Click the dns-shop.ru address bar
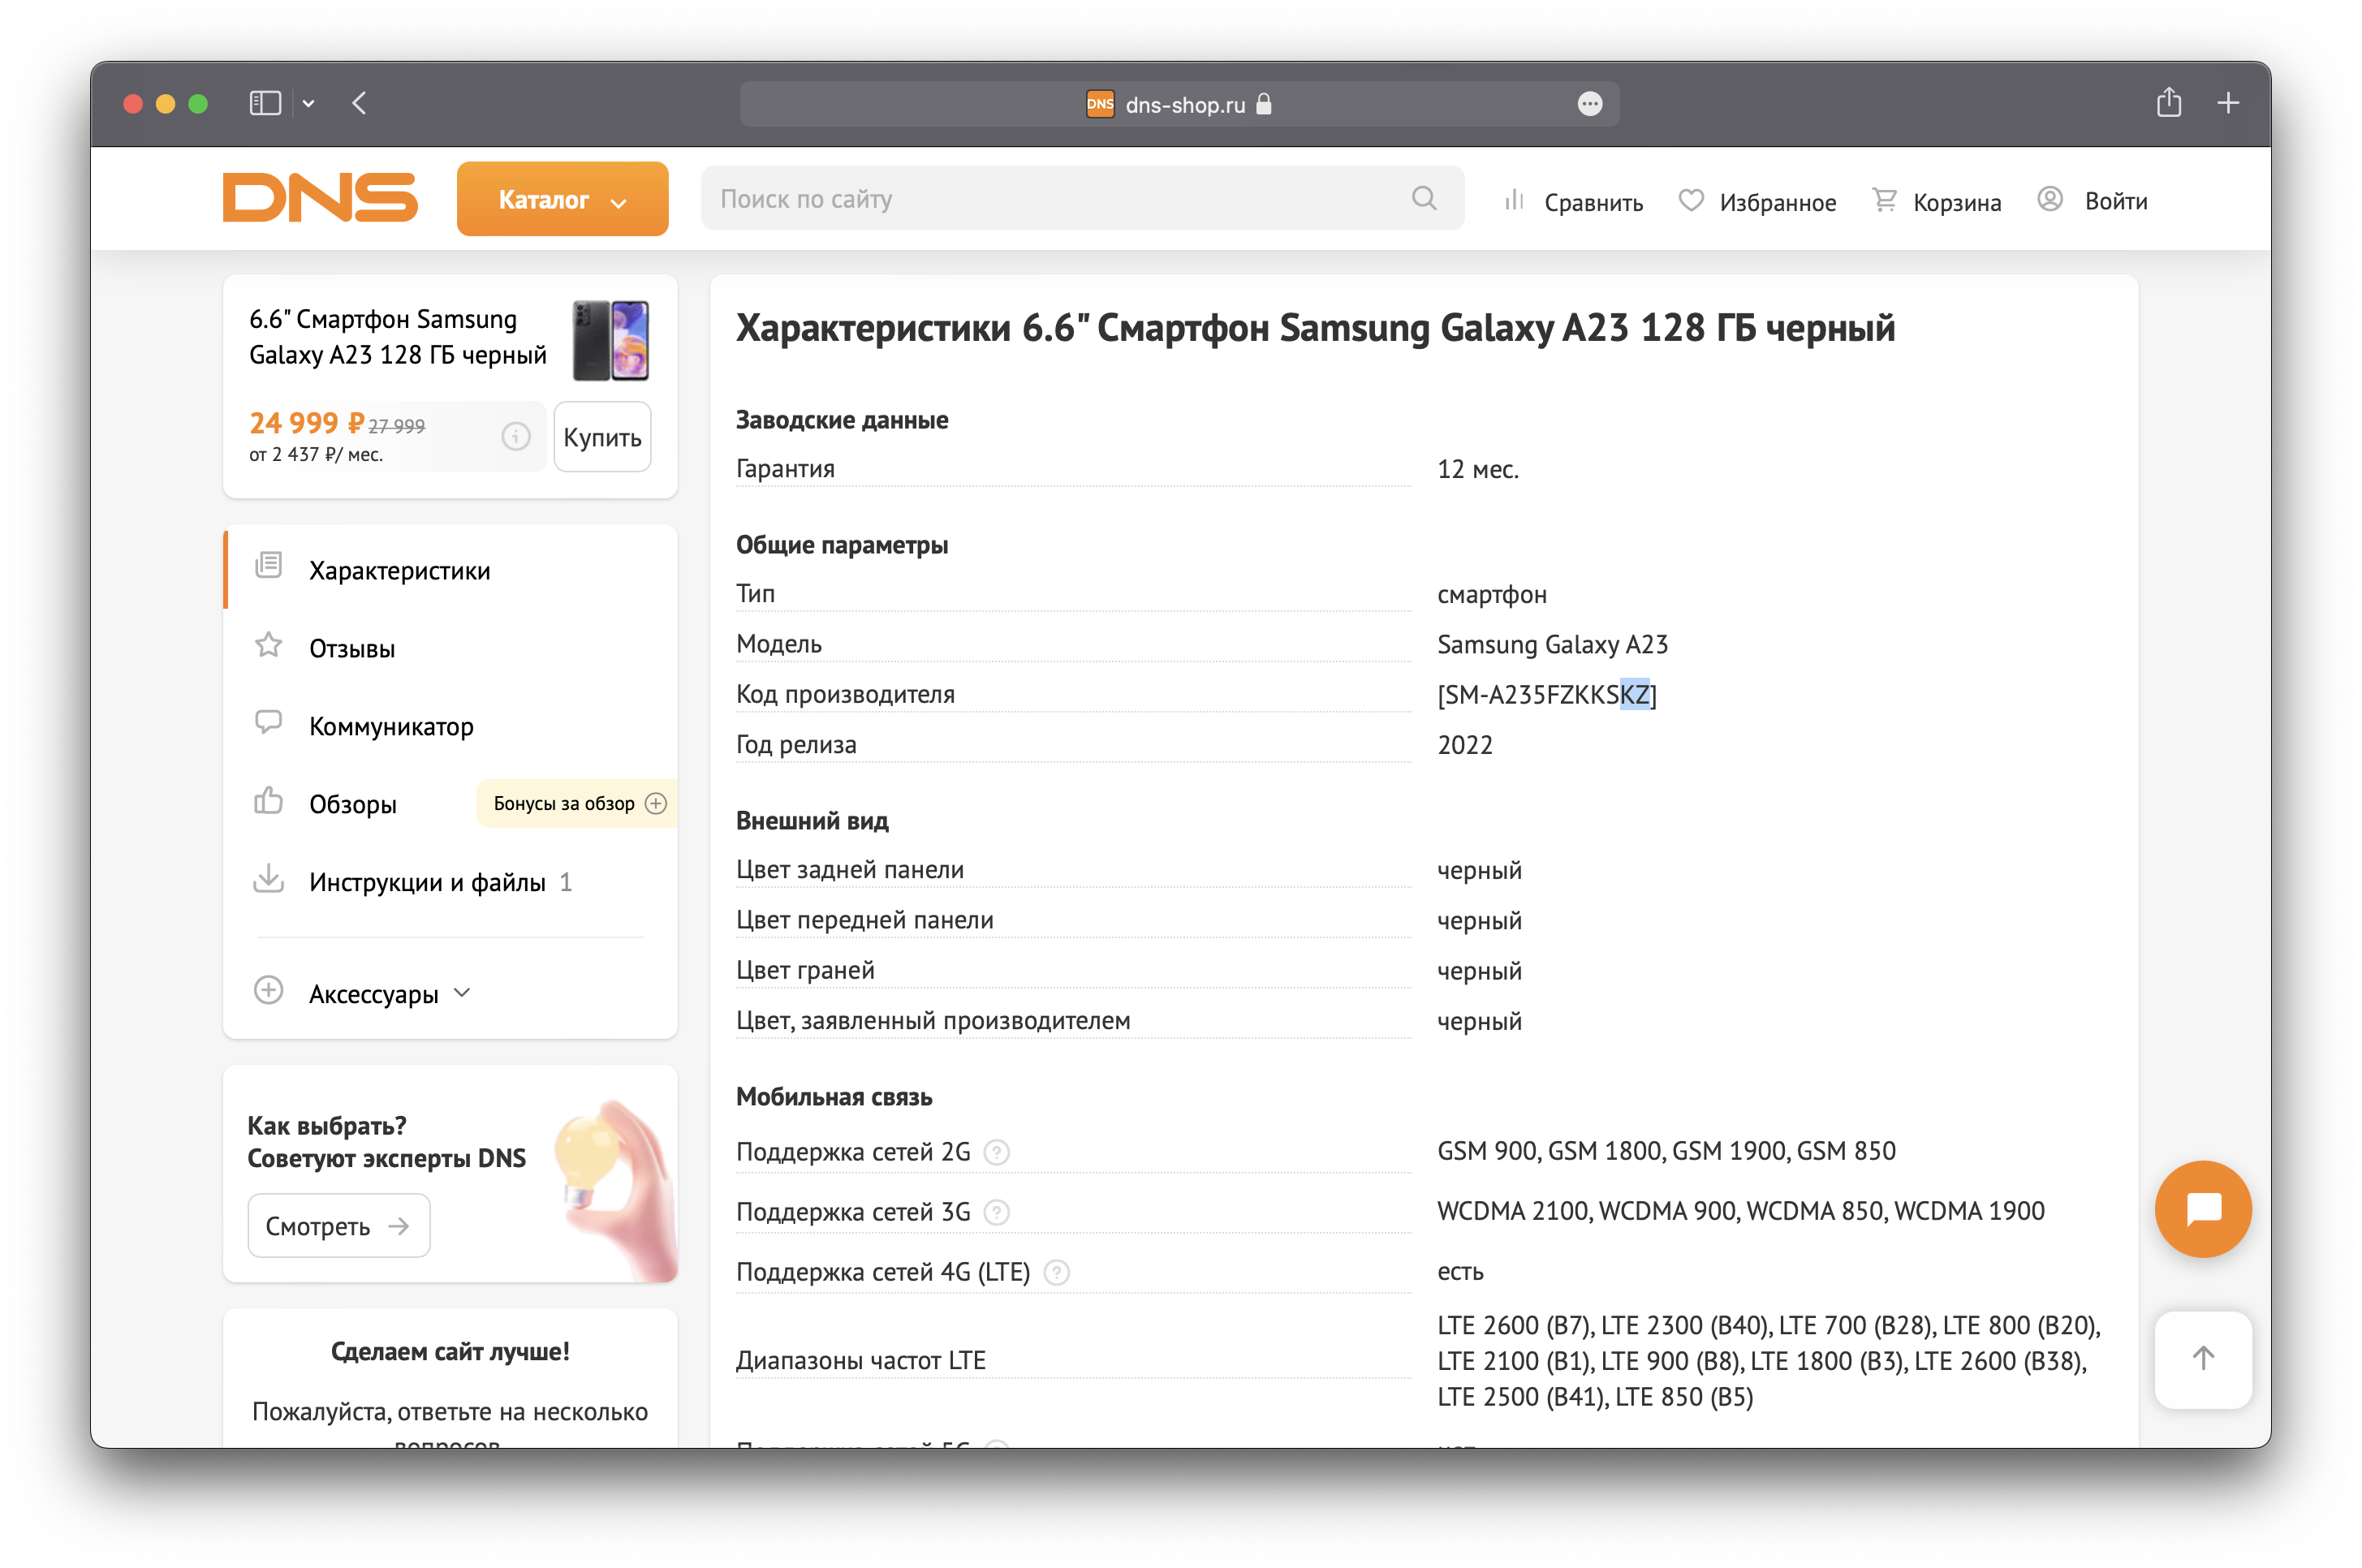 1179,104
